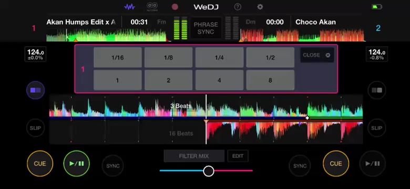Play or pause deck 1
410x189 pixels.
[77, 164]
